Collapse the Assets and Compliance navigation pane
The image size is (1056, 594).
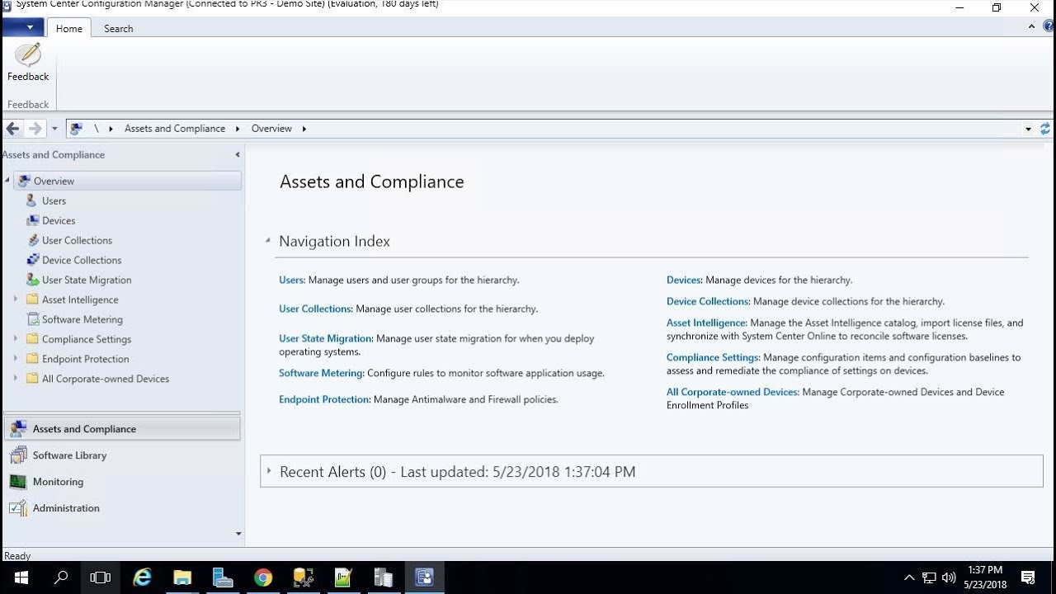click(x=238, y=154)
